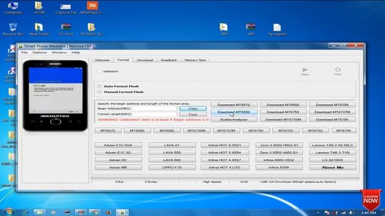The image size is (385, 216).
Task: Click Copy next to Format Length
Action: [193, 115]
